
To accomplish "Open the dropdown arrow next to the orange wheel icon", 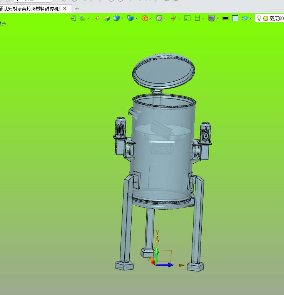I will point(150,18).
